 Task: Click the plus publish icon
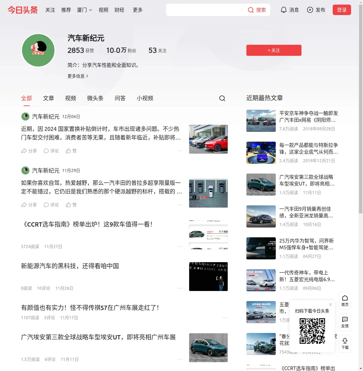(x=310, y=10)
